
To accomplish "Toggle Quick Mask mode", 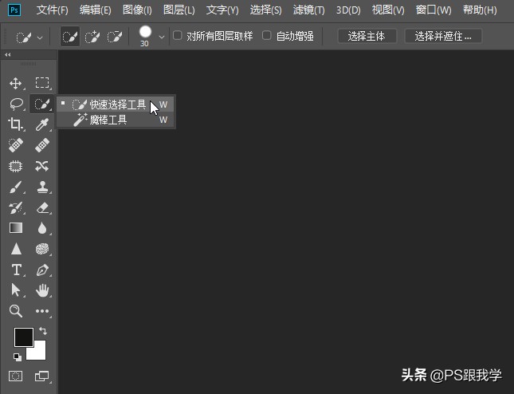I will coord(15,376).
